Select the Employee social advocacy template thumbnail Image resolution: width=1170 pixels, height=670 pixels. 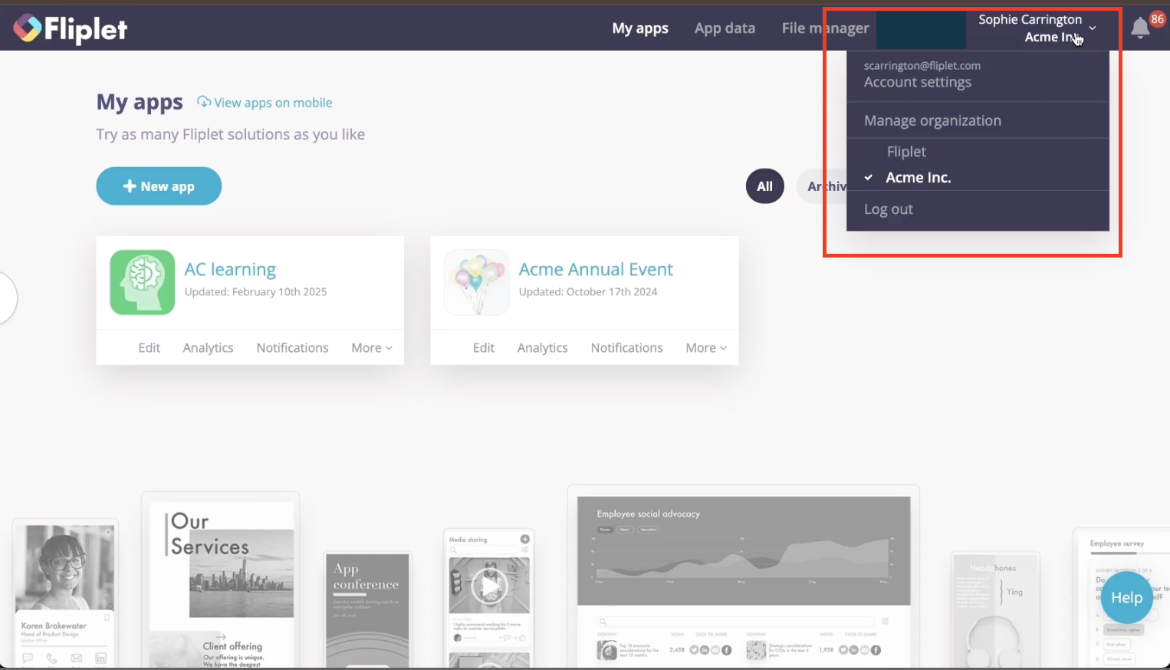[x=743, y=576]
